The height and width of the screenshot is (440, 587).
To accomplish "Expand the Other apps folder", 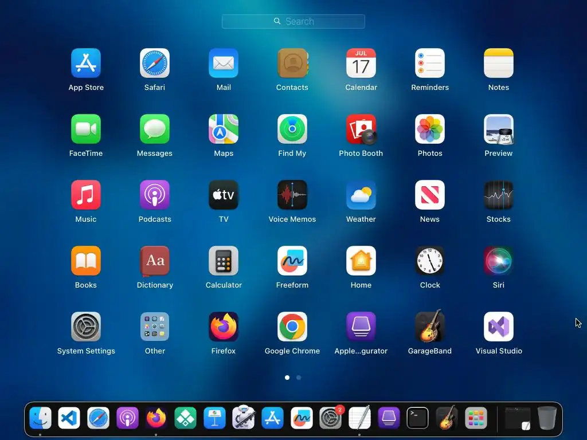I will pyautogui.click(x=155, y=326).
